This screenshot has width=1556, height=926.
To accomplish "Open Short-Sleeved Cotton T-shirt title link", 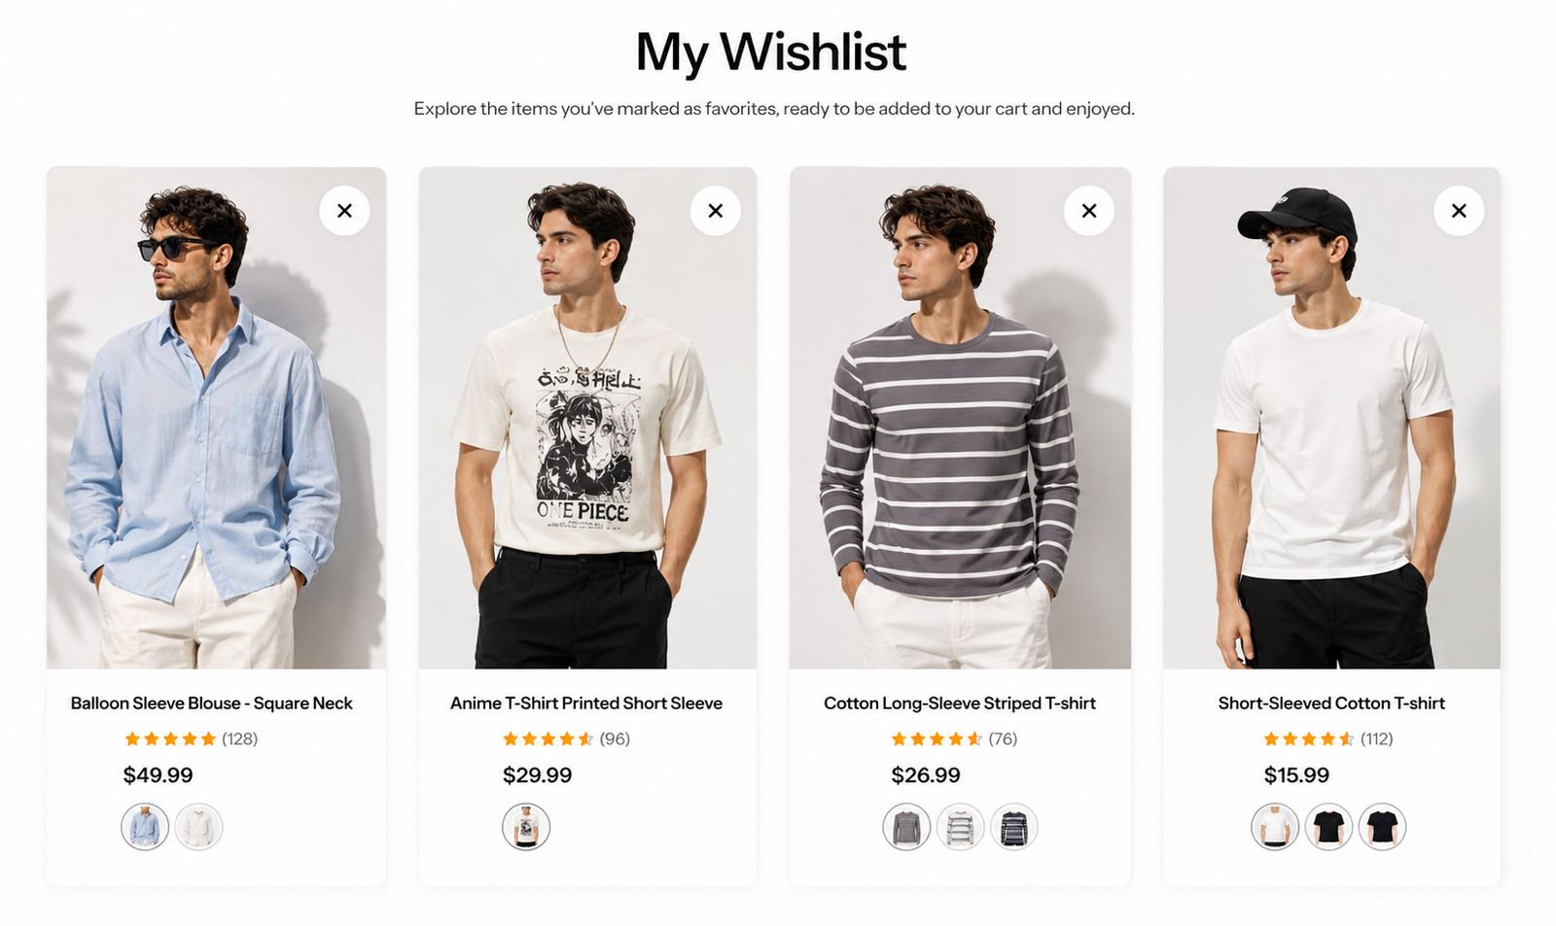I will tap(1331, 703).
